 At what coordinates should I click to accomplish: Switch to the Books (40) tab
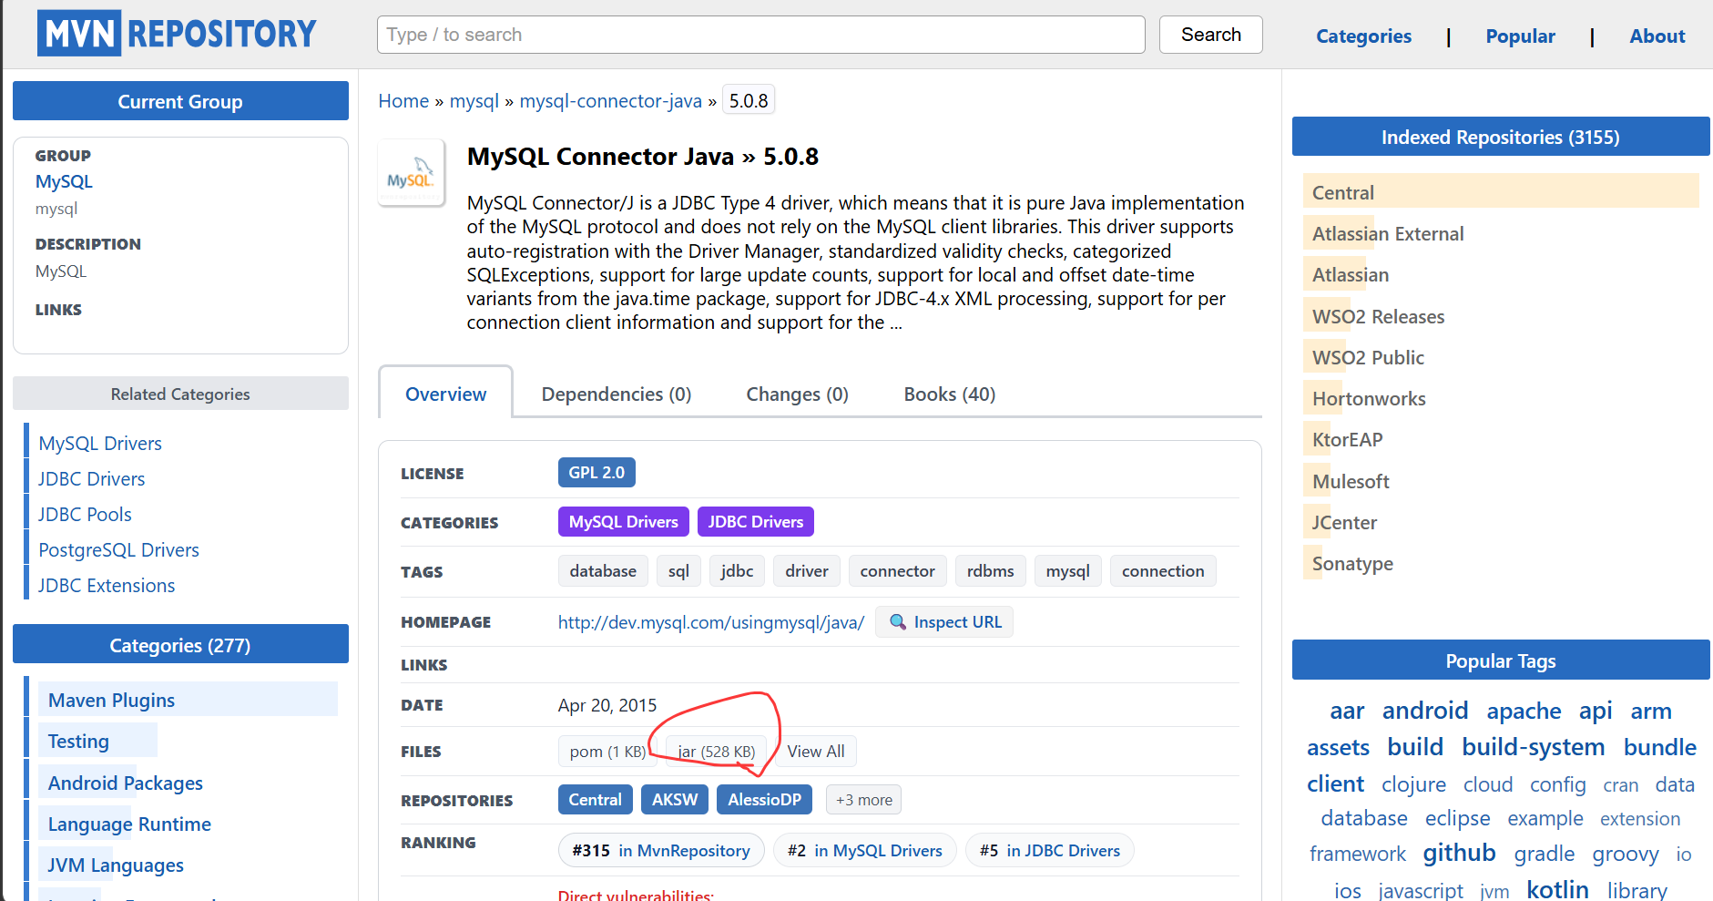pos(949,394)
